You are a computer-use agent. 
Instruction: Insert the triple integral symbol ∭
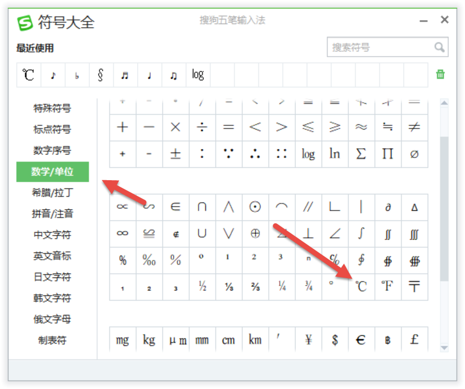[x=415, y=234]
